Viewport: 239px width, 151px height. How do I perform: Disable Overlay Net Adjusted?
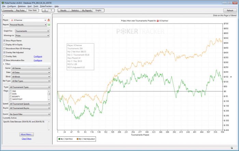point(4,52)
